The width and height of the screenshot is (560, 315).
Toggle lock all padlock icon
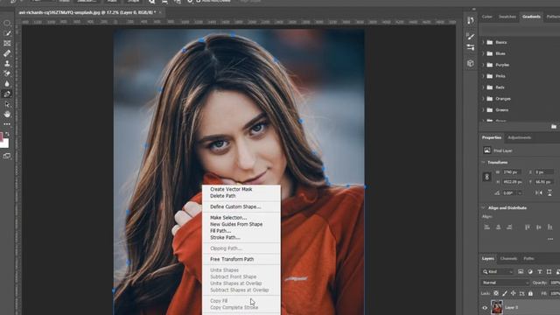click(530, 293)
